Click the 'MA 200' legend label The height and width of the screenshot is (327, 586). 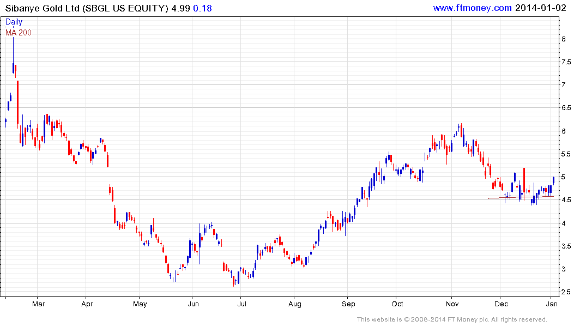tap(19, 33)
